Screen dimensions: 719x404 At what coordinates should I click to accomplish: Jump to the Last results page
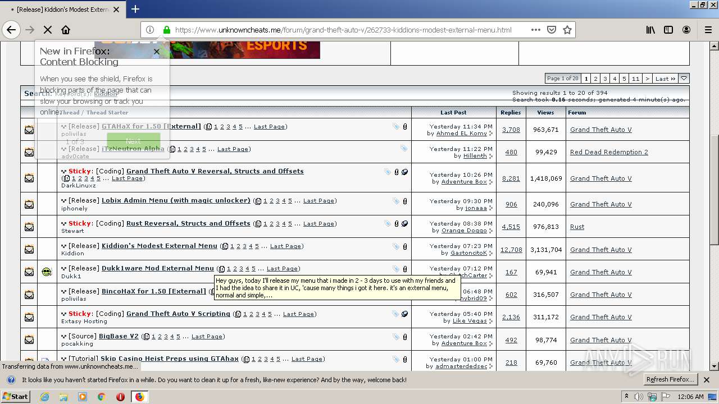pyautogui.click(x=665, y=79)
